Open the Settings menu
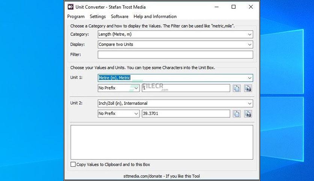Viewport: 314px width, 181px height. [x=98, y=16]
